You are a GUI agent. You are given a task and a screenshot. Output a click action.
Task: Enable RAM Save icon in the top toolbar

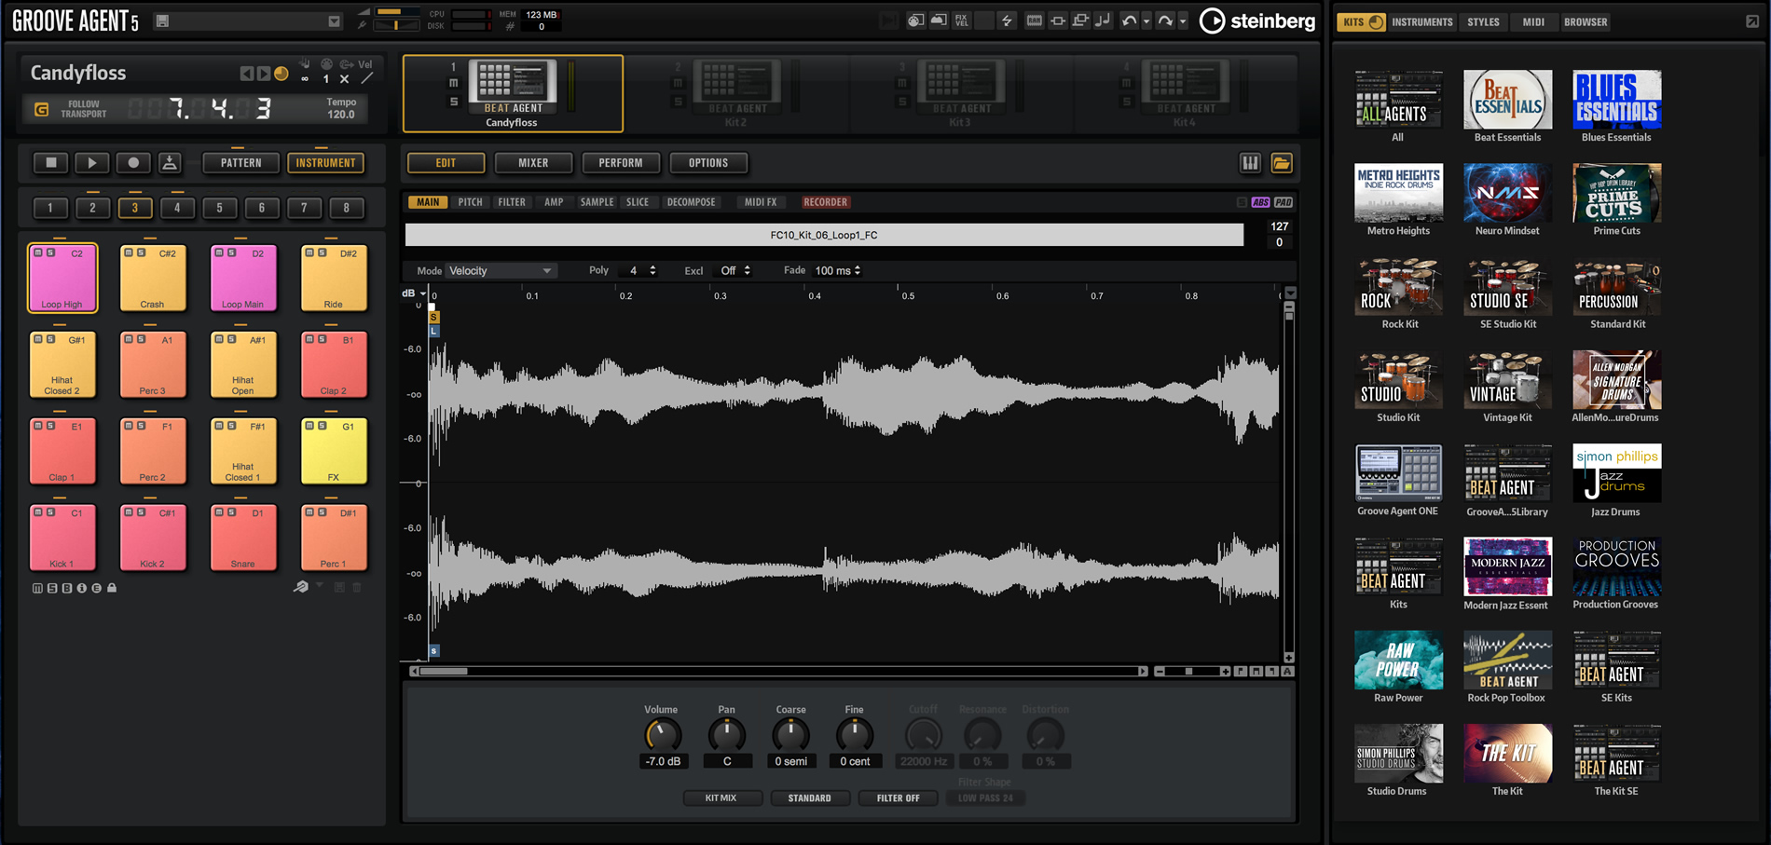[x=1034, y=20]
